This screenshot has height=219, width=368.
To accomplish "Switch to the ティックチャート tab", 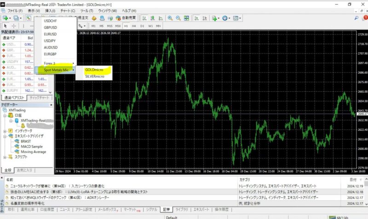I will (x=39, y=98).
